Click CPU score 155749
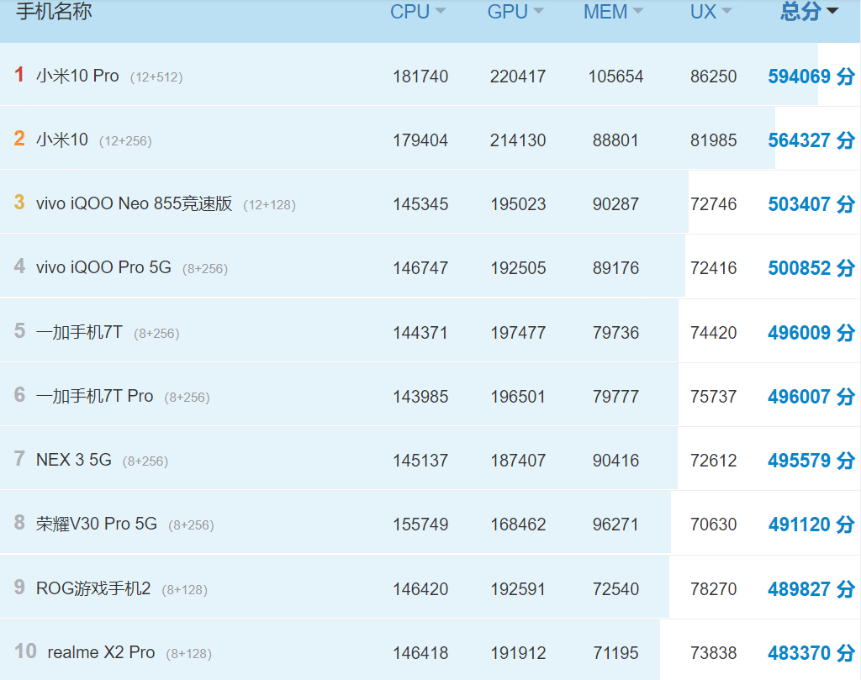861x680 pixels. (x=420, y=524)
